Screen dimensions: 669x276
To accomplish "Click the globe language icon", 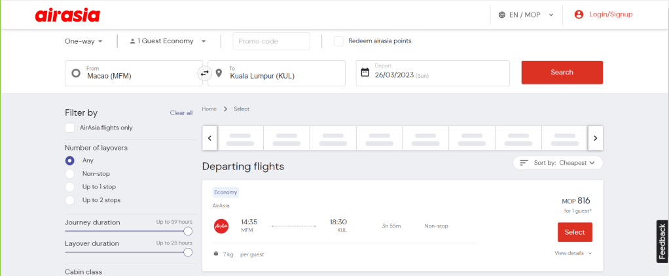I will pyautogui.click(x=502, y=14).
